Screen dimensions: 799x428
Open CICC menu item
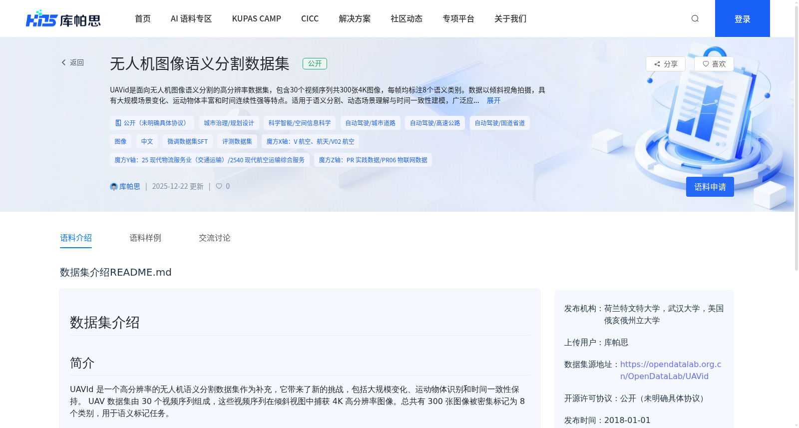[x=310, y=18]
